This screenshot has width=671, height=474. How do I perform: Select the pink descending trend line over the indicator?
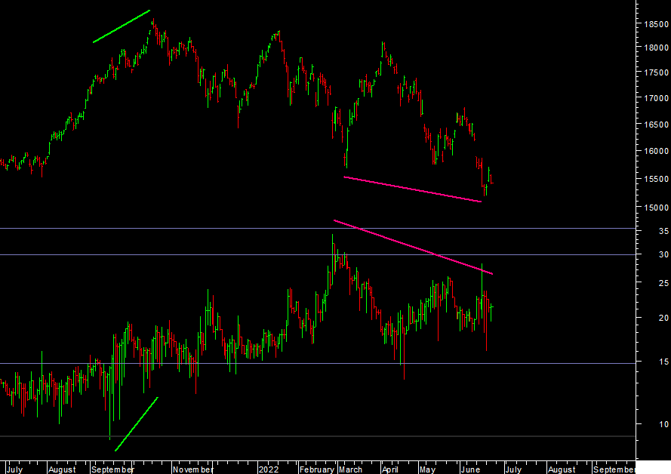click(413, 247)
